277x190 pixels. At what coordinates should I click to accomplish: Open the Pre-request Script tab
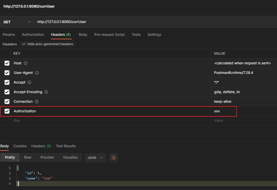pos(109,35)
